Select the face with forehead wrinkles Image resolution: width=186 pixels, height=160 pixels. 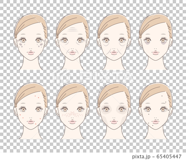point(72,42)
